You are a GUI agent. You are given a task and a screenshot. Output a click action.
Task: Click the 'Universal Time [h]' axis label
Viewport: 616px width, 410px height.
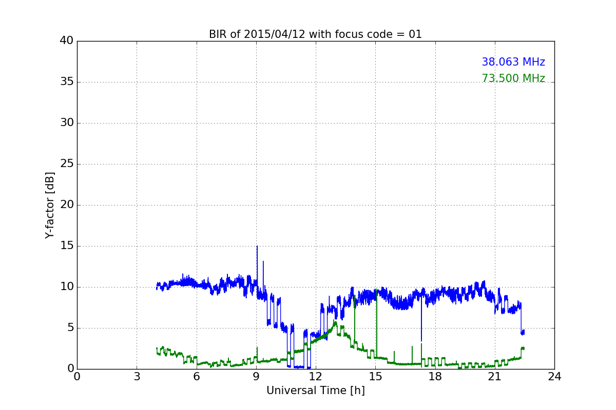pos(316,391)
